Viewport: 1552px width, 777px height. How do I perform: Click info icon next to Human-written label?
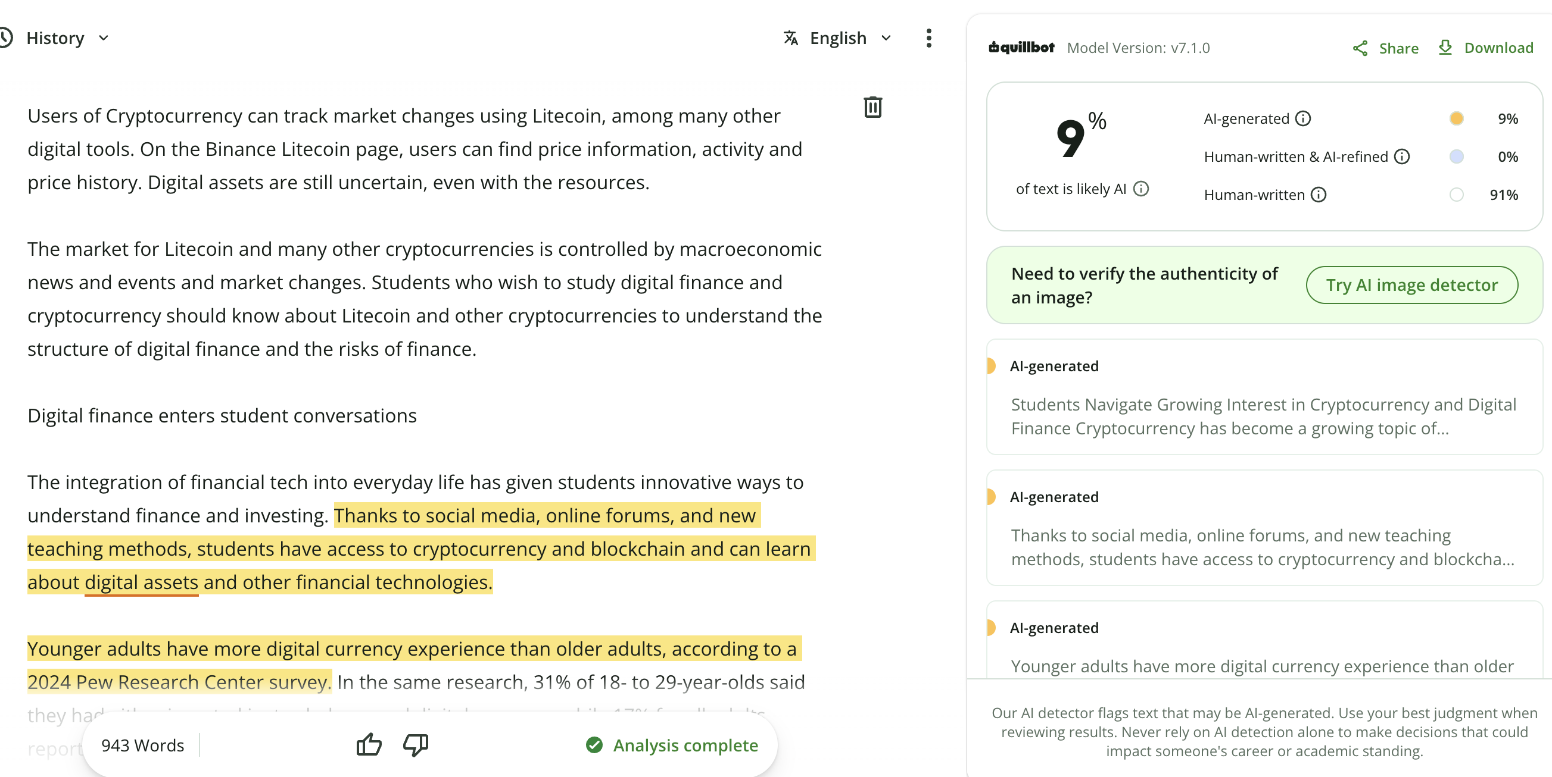tap(1319, 195)
